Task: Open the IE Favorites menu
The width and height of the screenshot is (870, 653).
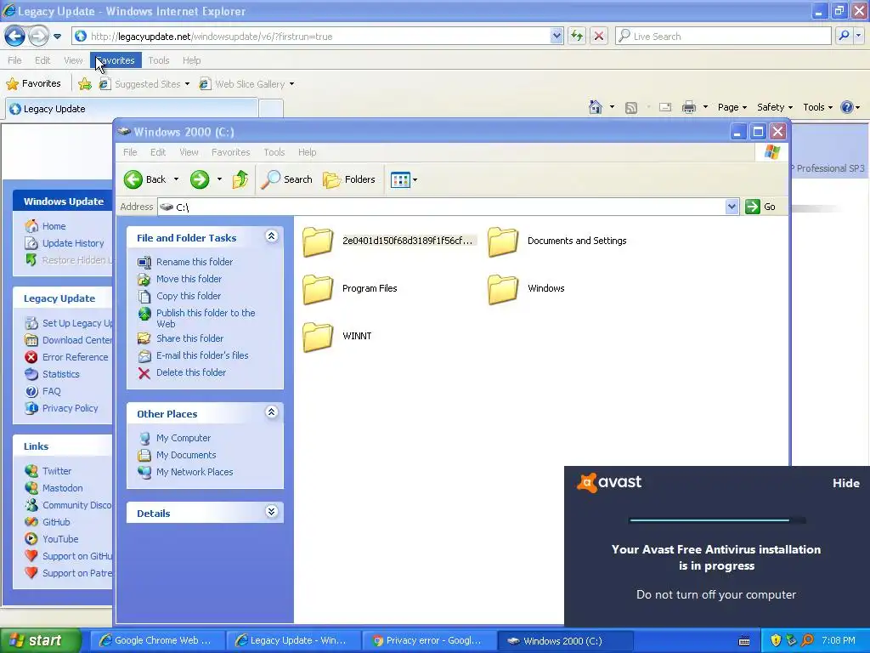Action: click(x=116, y=60)
